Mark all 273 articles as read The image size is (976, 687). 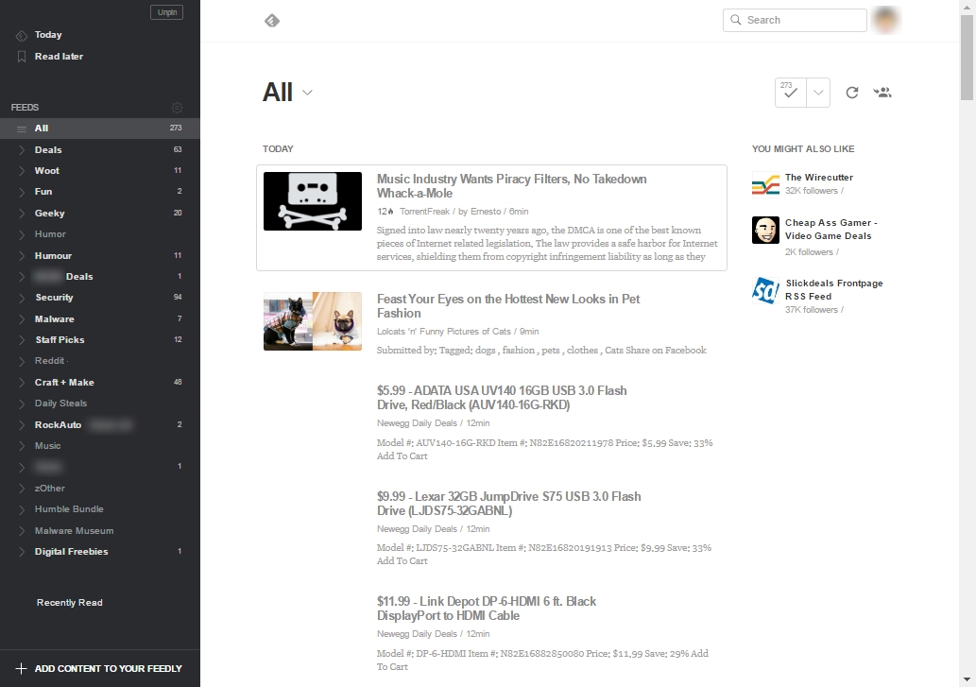point(790,92)
